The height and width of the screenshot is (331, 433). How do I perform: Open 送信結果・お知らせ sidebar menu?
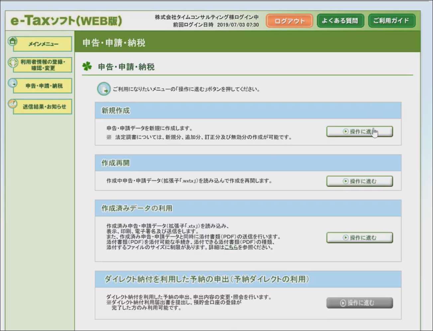coord(43,107)
